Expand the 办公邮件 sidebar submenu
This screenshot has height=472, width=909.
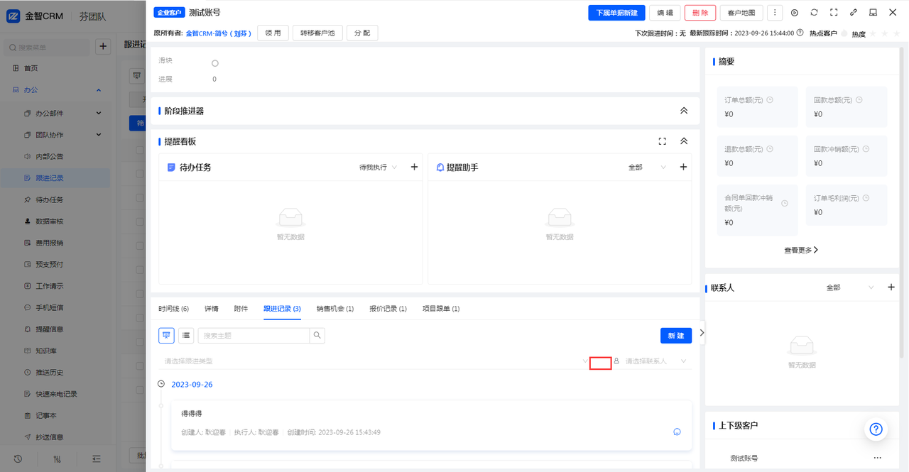pyautogui.click(x=99, y=113)
